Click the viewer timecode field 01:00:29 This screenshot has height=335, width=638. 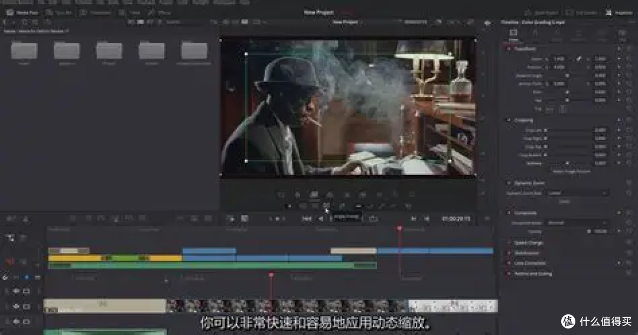[x=455, y=219]
